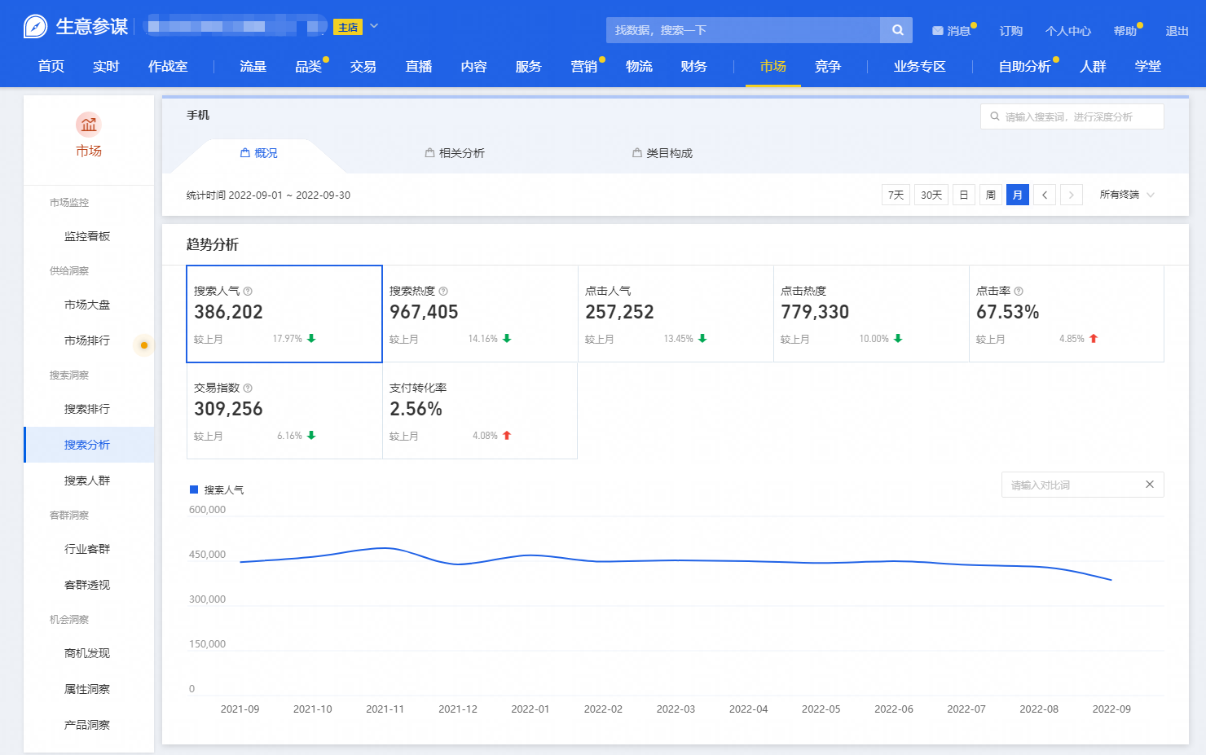Select the 支付转化率 metric card
The height and width of the screenshot is (755, 1206).
[480, 410]
